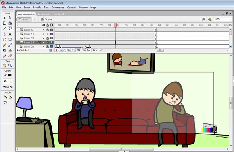Open the Insert menu

[27, 8]
